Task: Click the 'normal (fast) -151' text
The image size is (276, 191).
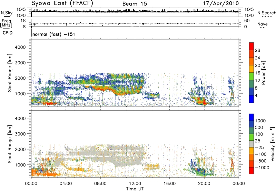Action: [x=54, y=34]
